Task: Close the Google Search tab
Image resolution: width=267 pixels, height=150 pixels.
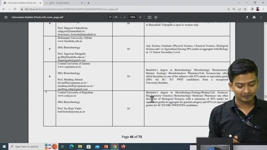Action: tap(82, 3)
